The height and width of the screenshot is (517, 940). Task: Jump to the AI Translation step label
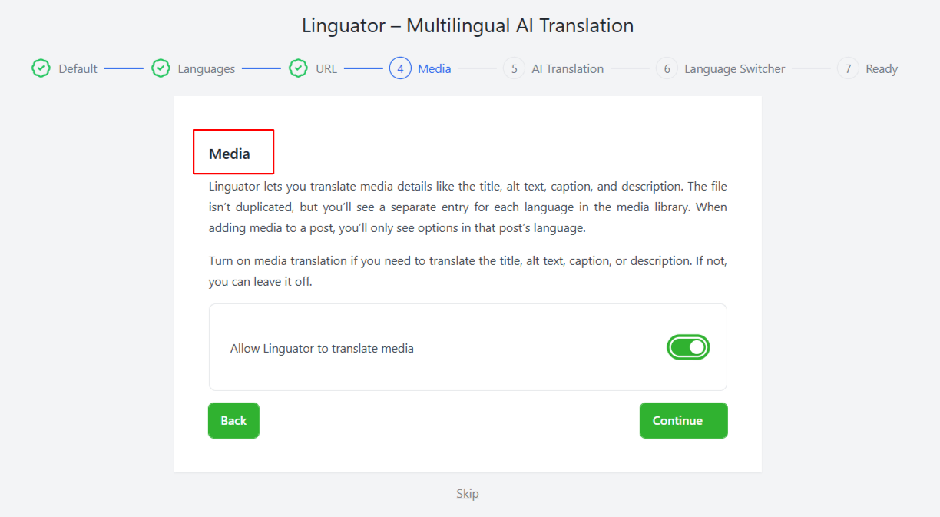568,69
